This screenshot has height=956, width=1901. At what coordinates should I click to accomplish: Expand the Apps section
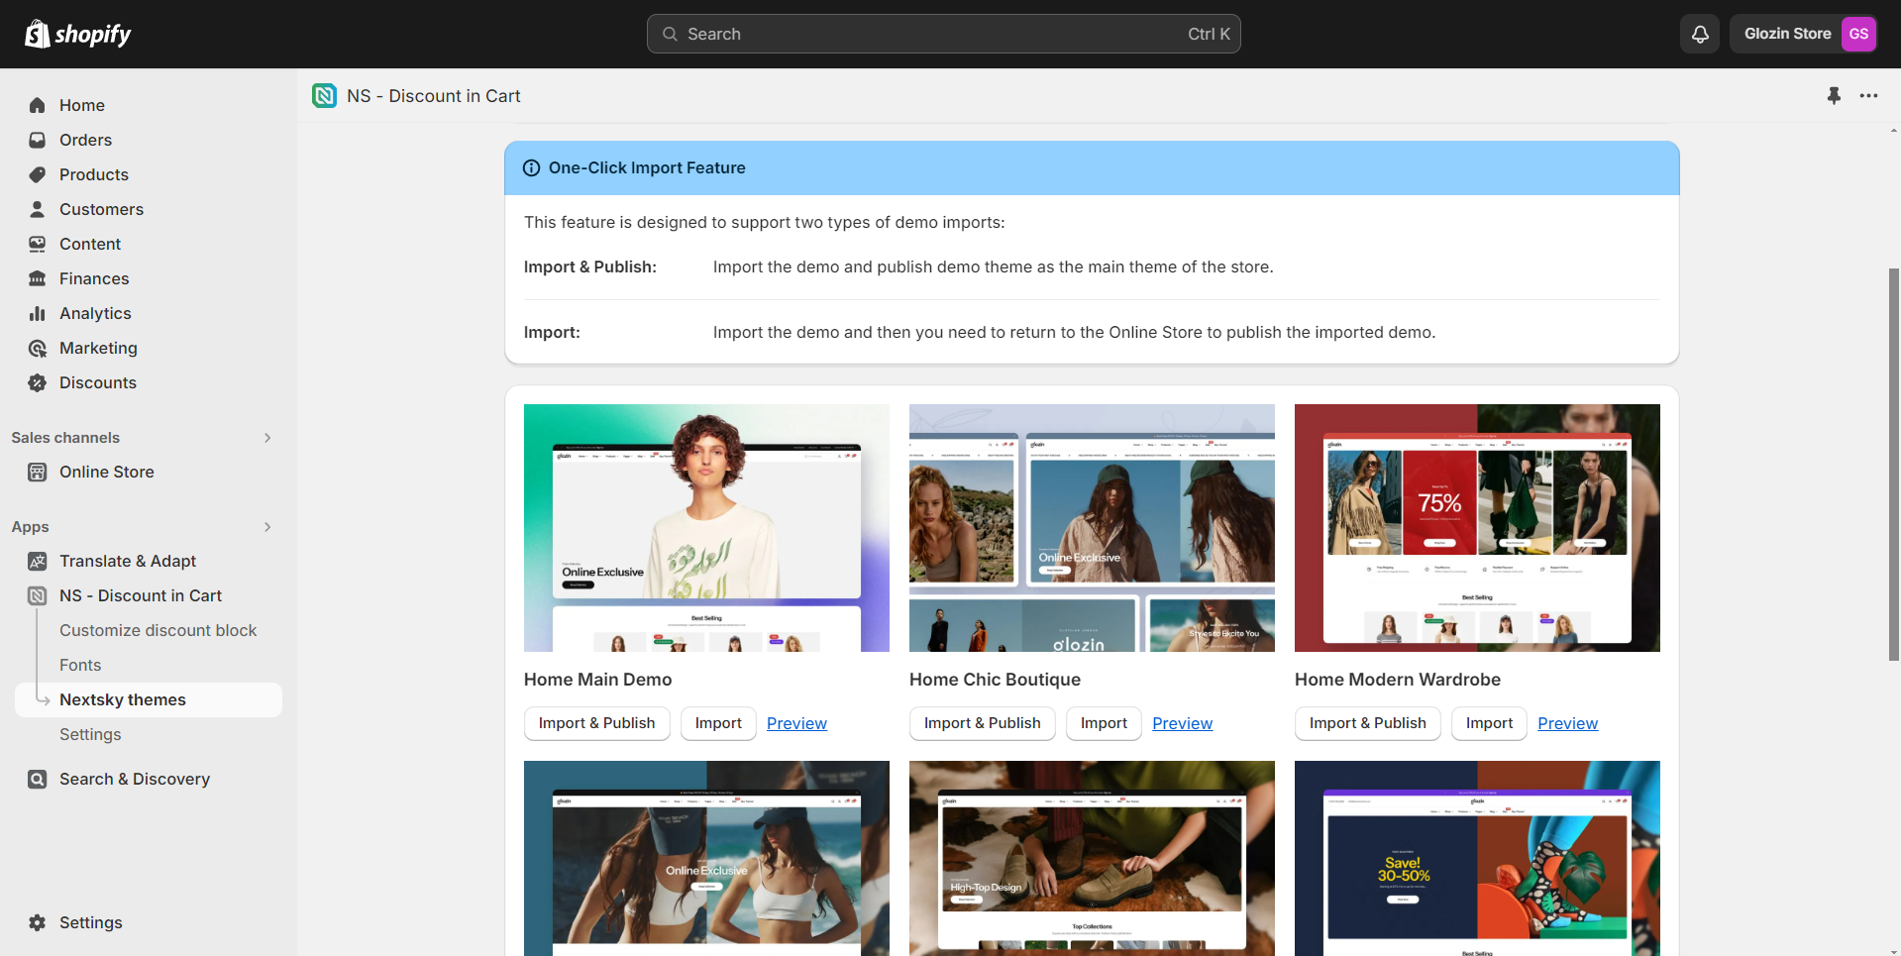(267, 527)
